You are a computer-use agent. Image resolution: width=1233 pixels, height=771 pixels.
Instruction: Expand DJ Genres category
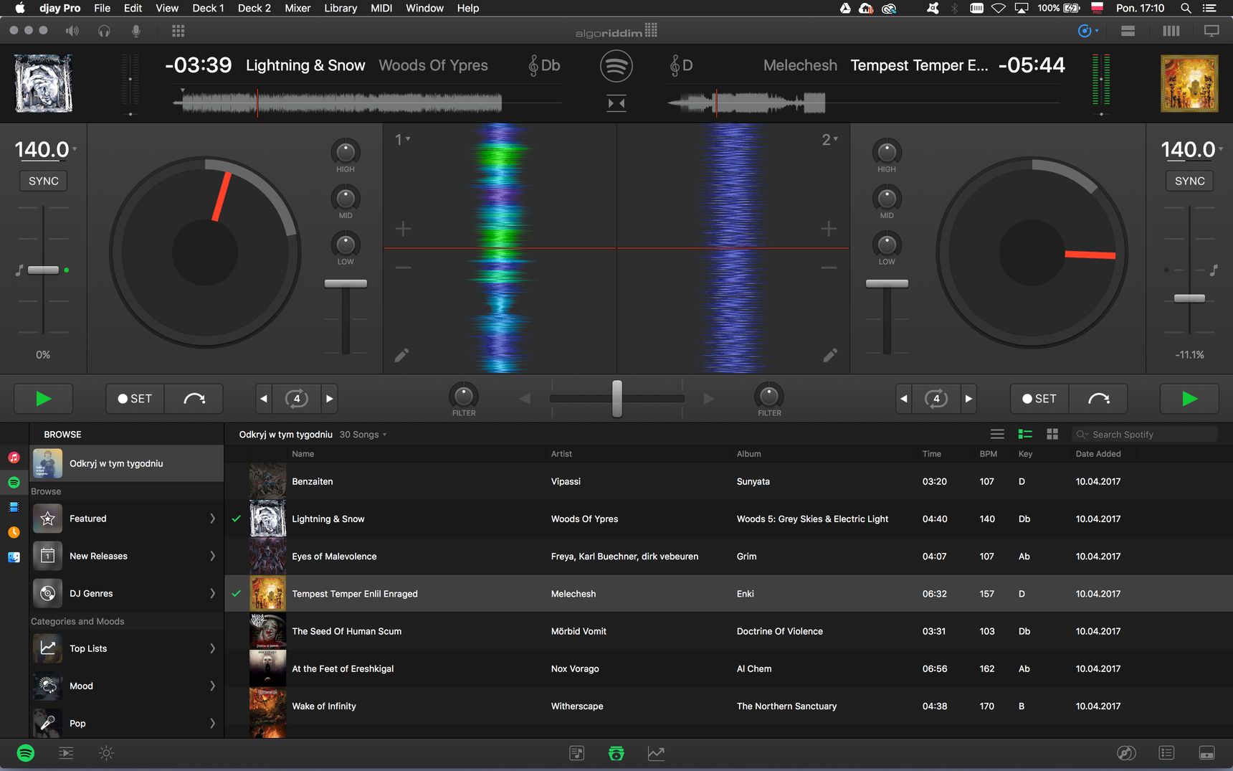pyautogui.click(x=212, y=593)
